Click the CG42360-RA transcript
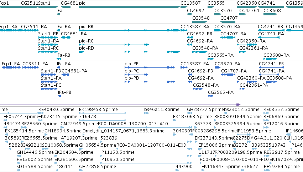The image size is (303, 172). pos(247,45)
